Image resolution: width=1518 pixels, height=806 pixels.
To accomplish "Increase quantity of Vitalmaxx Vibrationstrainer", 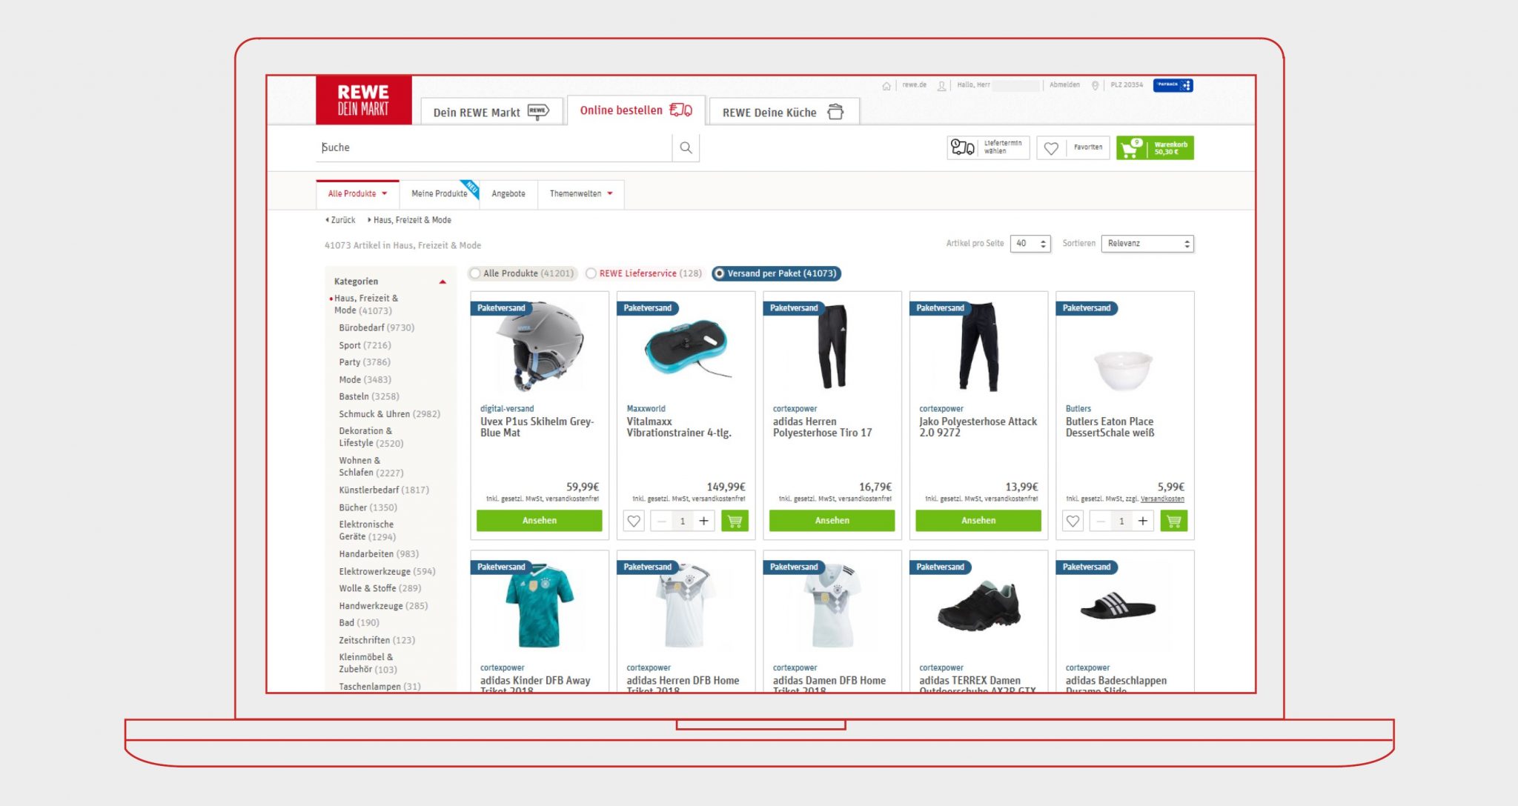I will [x=703, y=521].
